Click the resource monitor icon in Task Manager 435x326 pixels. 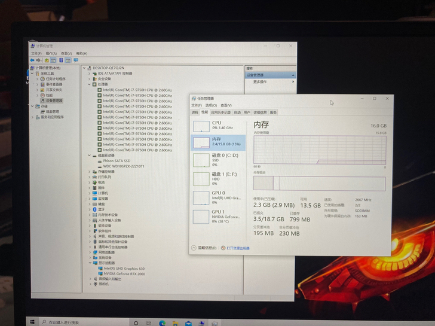223,248
